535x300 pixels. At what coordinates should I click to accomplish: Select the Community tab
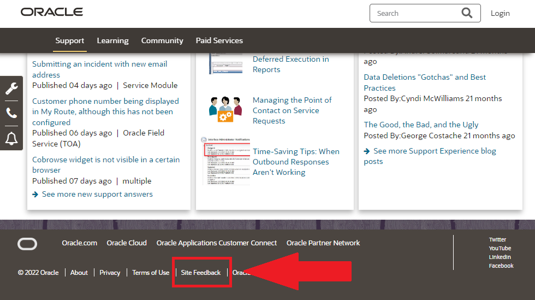coord(162,40)
